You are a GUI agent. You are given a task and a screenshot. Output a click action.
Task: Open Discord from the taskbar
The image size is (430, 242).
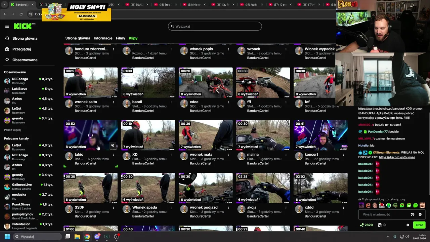point(97,237)
